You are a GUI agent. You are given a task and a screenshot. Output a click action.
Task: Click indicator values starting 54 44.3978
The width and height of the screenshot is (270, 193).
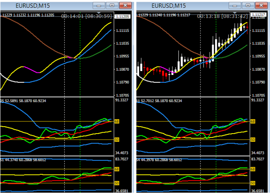(159, 160)
